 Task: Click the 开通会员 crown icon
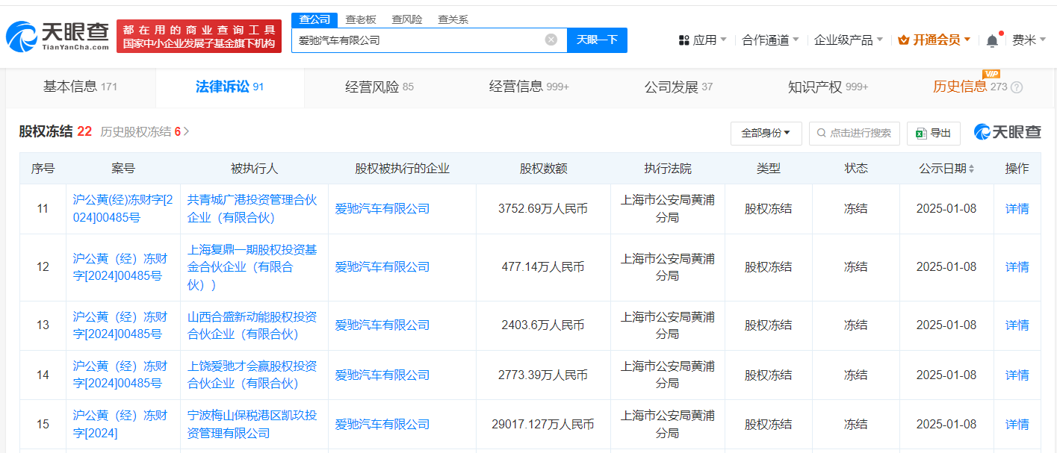click(903, 40)
